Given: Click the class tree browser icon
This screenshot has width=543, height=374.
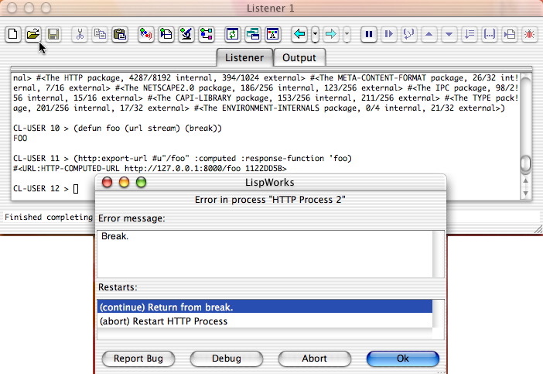Looking at the screenshot, I should coord(207,34).
